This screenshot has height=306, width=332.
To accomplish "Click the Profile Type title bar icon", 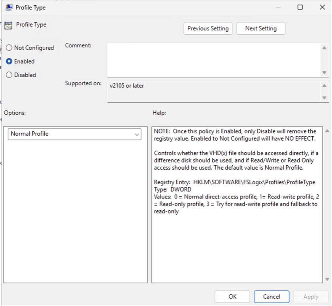I will pos(9,8).
